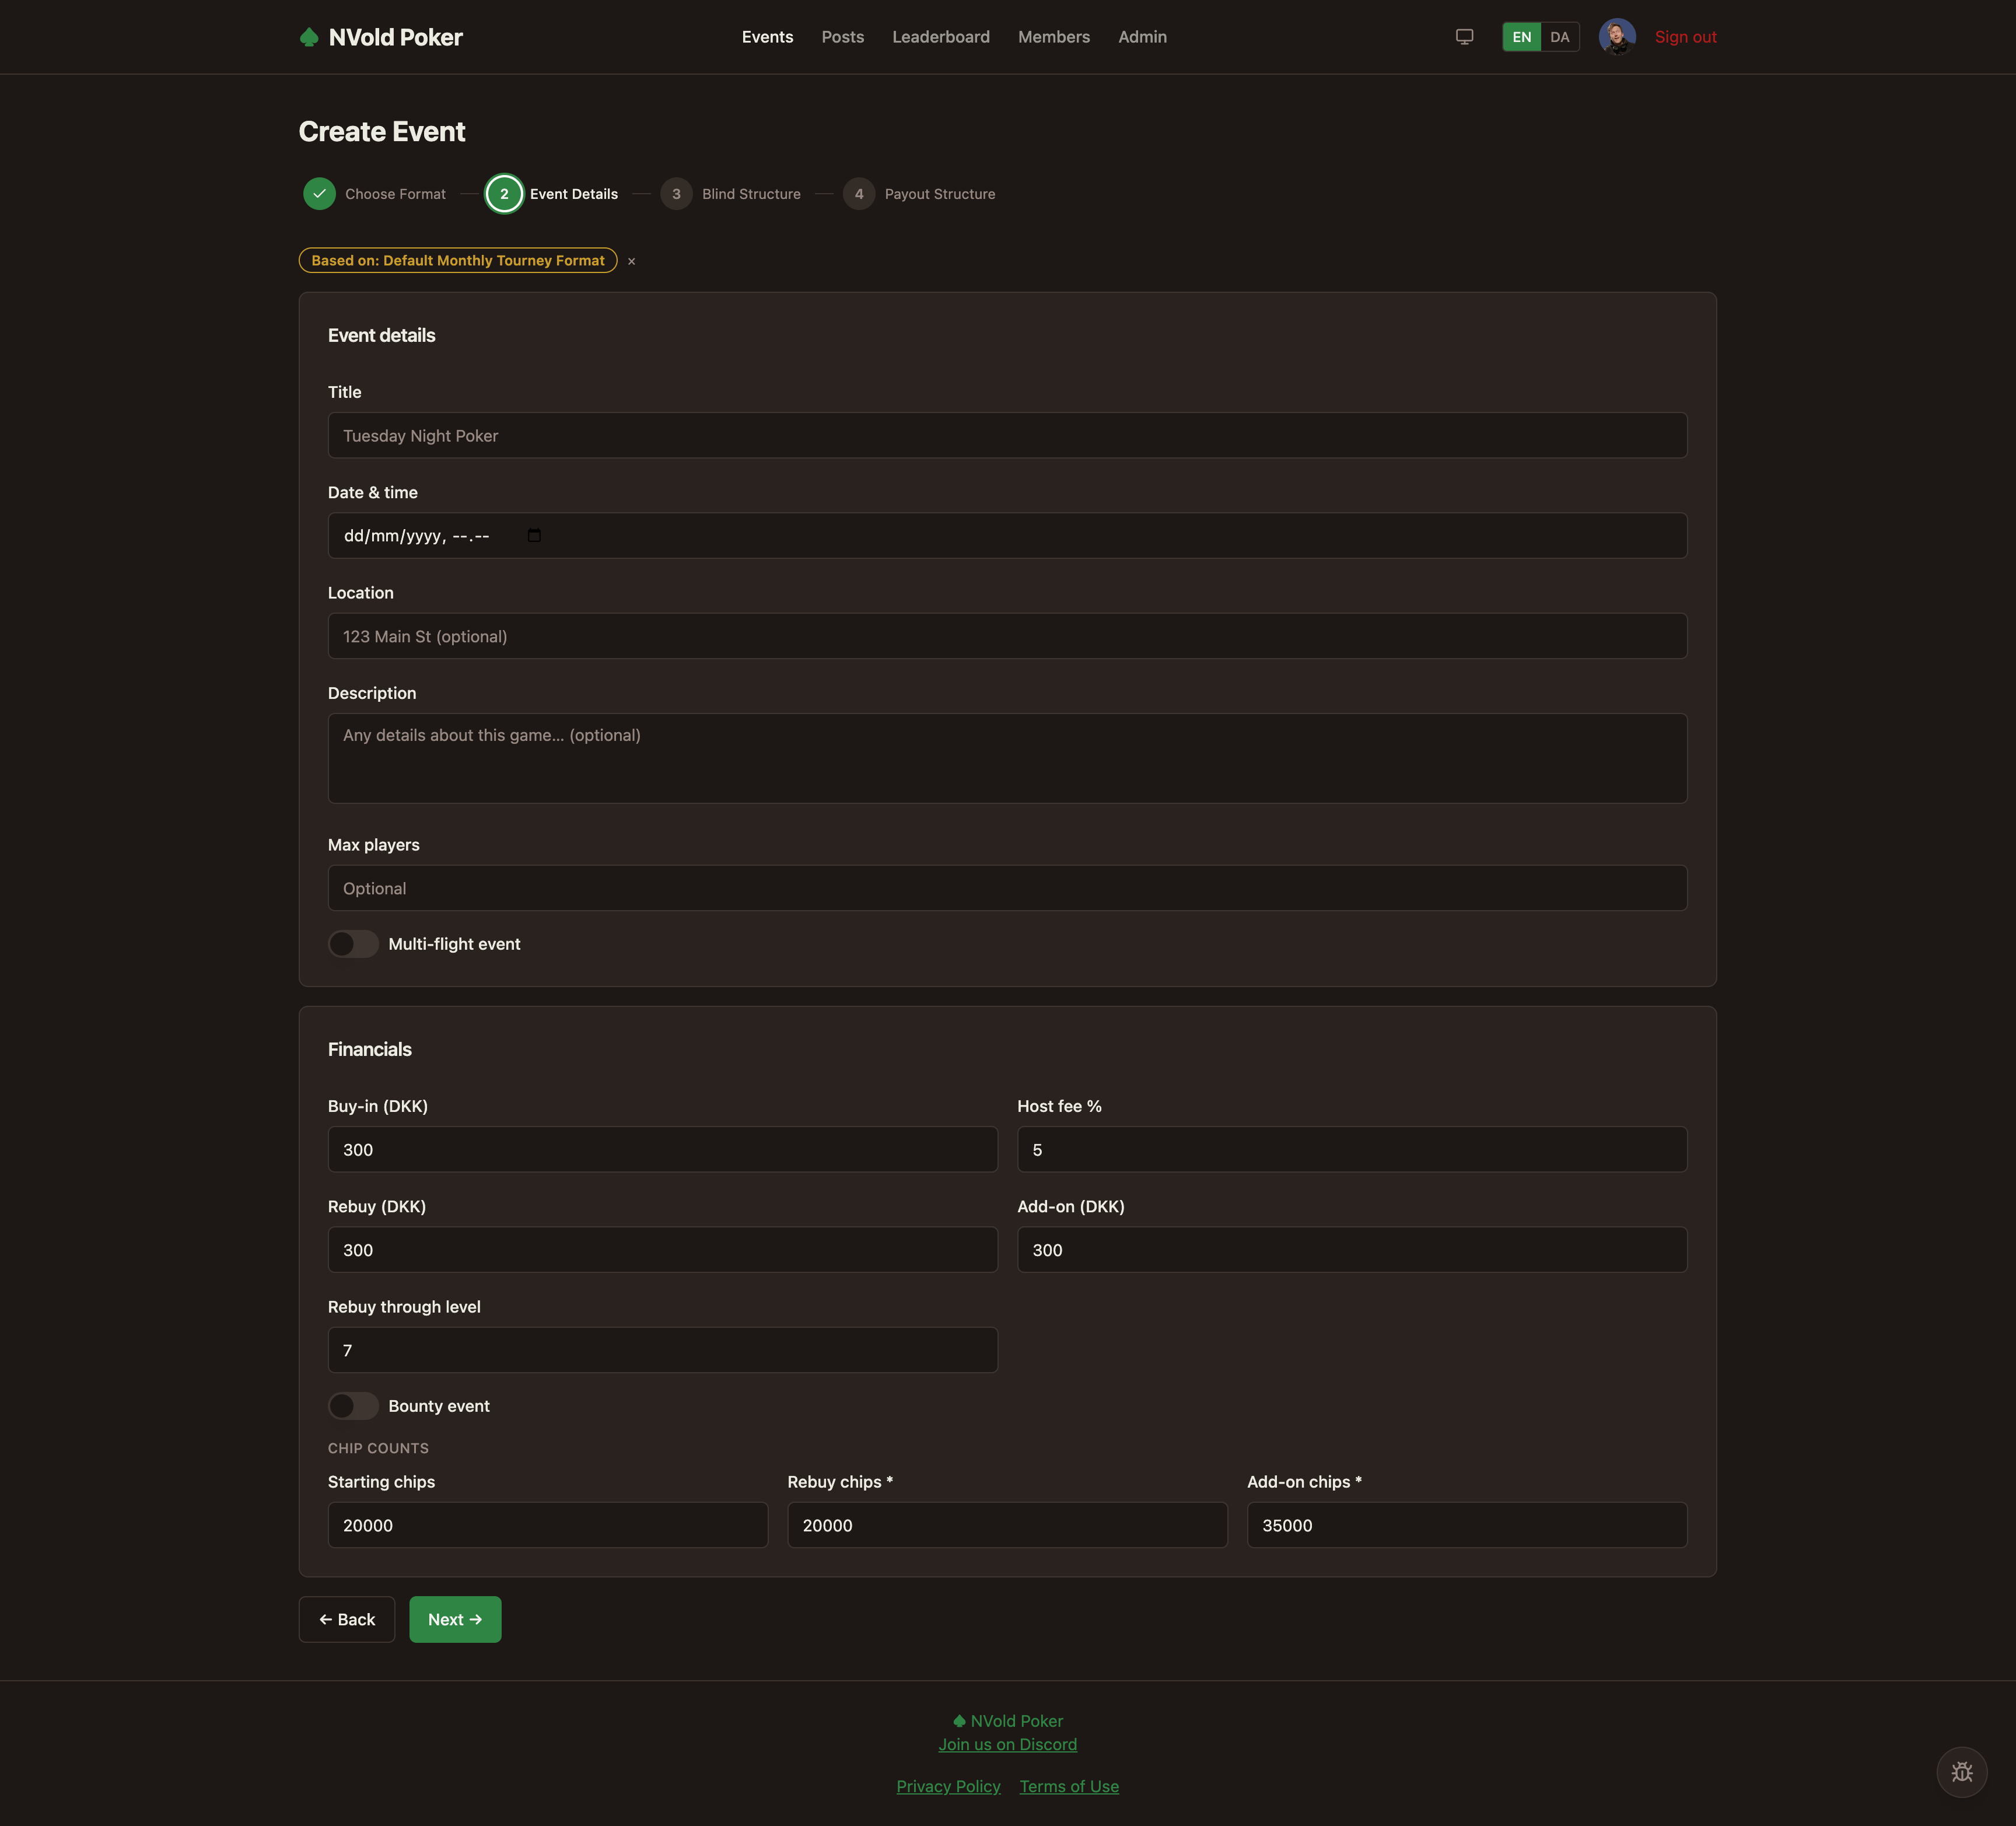Click the Rebuy (DKK) field
Screen dimensions: 2016x1826
click(x=663, y=1250)
